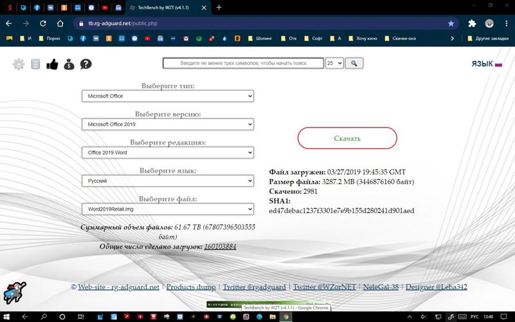Click the Скачать download button
This screenshot has height=322, width=515.
point(347,138)
